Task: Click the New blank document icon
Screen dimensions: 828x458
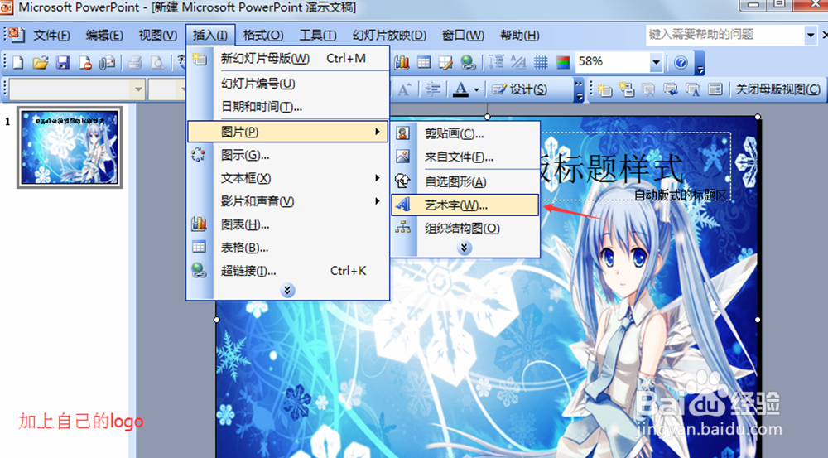Action: click(x=18, y=63)
